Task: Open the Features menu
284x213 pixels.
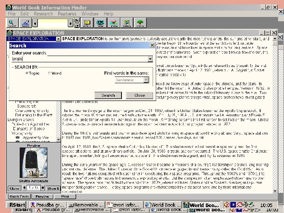Action: tap(67, 14)
